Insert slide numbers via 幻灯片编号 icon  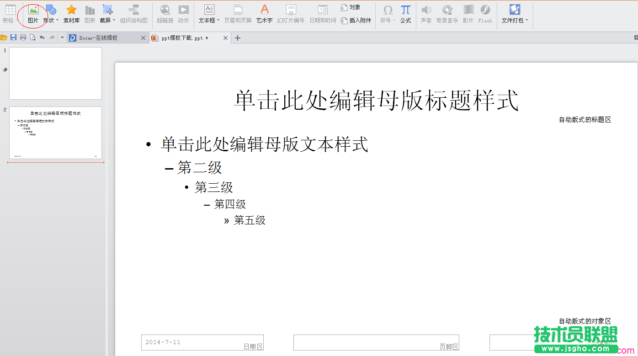[291, 12]
